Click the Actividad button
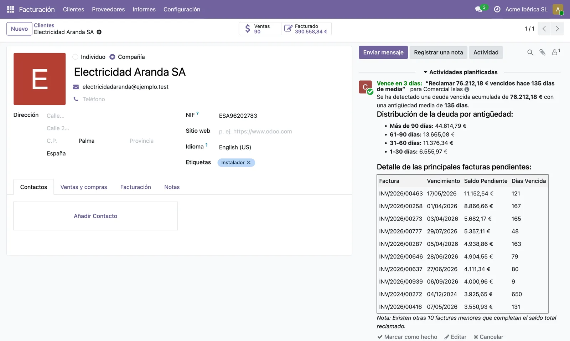Image resolution: width=570 pixels, height=341 pixels. pos(486,52)
